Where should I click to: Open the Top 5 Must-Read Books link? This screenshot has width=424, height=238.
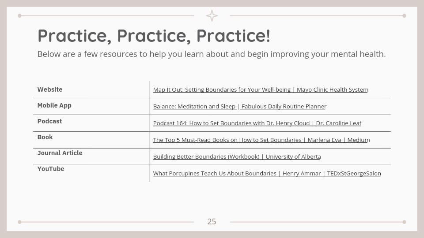(x=261, y=140)
